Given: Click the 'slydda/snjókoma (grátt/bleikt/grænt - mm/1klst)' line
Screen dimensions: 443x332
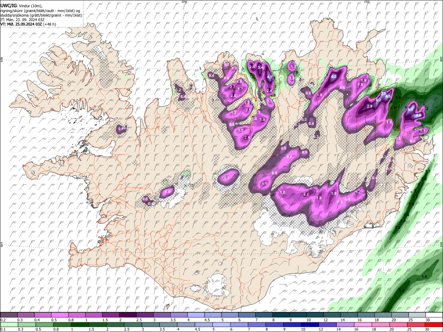Looking at the screenshot, I should click(41, 15).
